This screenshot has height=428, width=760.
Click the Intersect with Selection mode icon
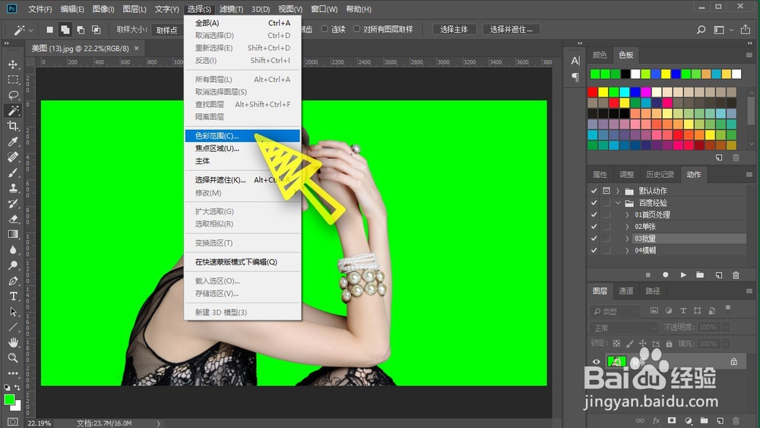click(x=96, y=30)
